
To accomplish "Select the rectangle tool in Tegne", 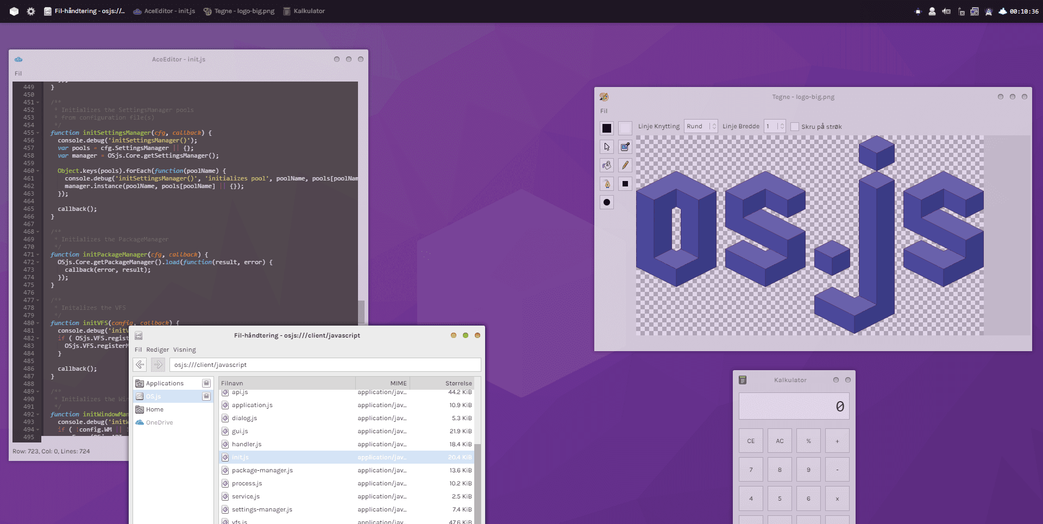I will pos(625,184).
